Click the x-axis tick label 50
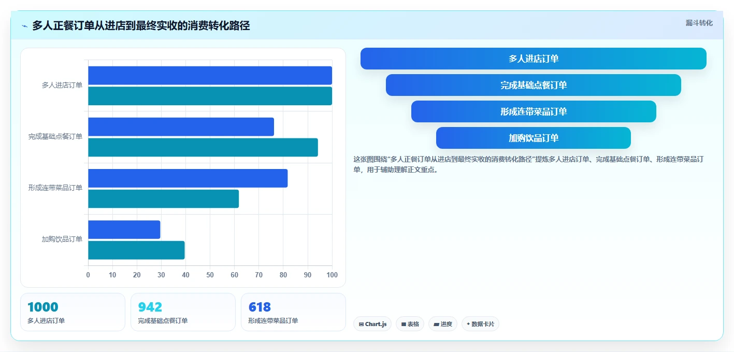The image size is (734, 352). click(210, 275)
